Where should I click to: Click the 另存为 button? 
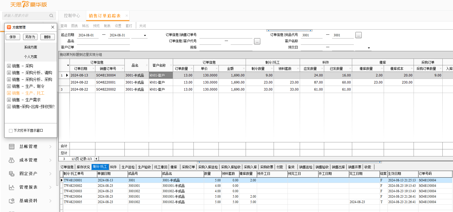pyautogui.click(x=30, y=37)
